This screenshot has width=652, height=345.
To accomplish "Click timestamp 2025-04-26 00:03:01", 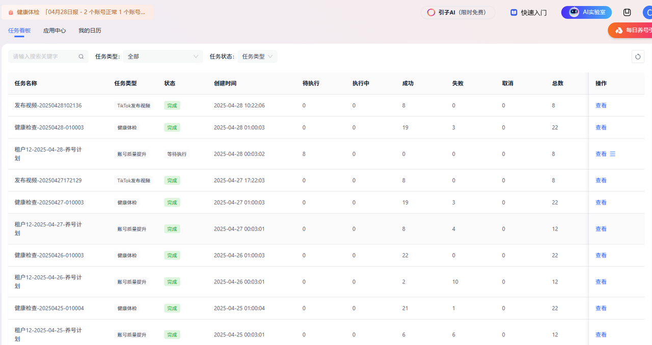I will coord(239,282).
